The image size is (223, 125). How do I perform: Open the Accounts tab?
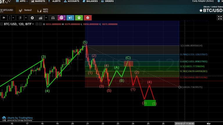71,1
